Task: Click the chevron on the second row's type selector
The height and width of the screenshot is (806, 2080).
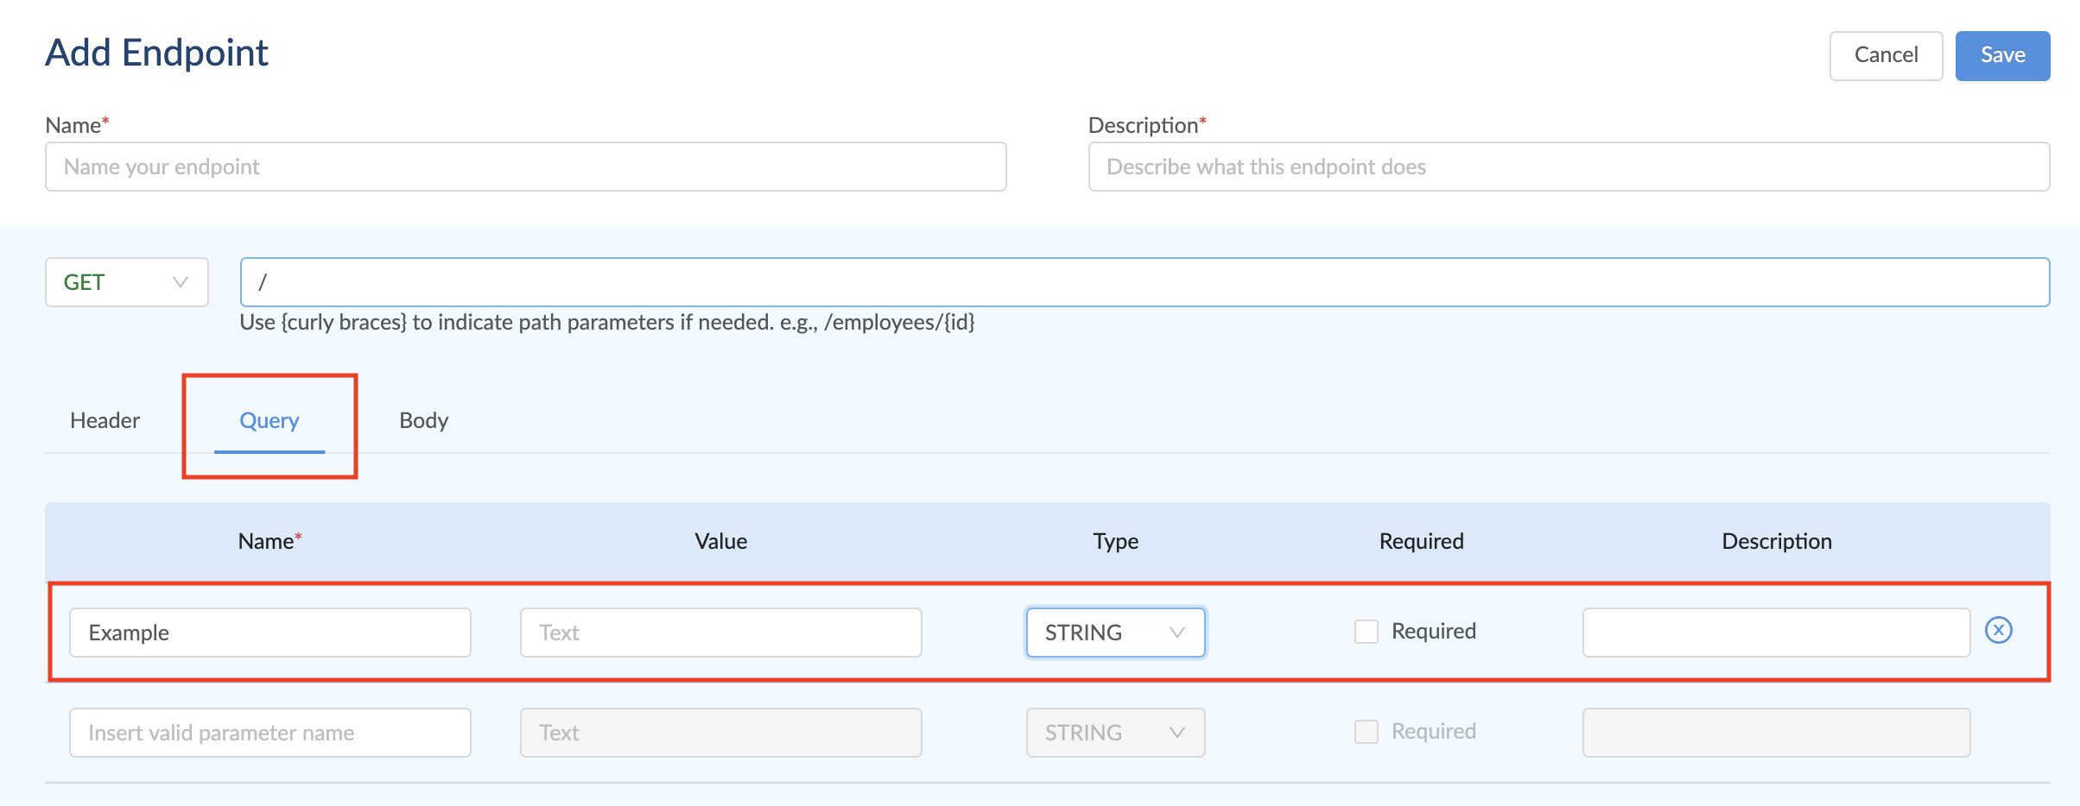Action: click(x=1176, y=732)
